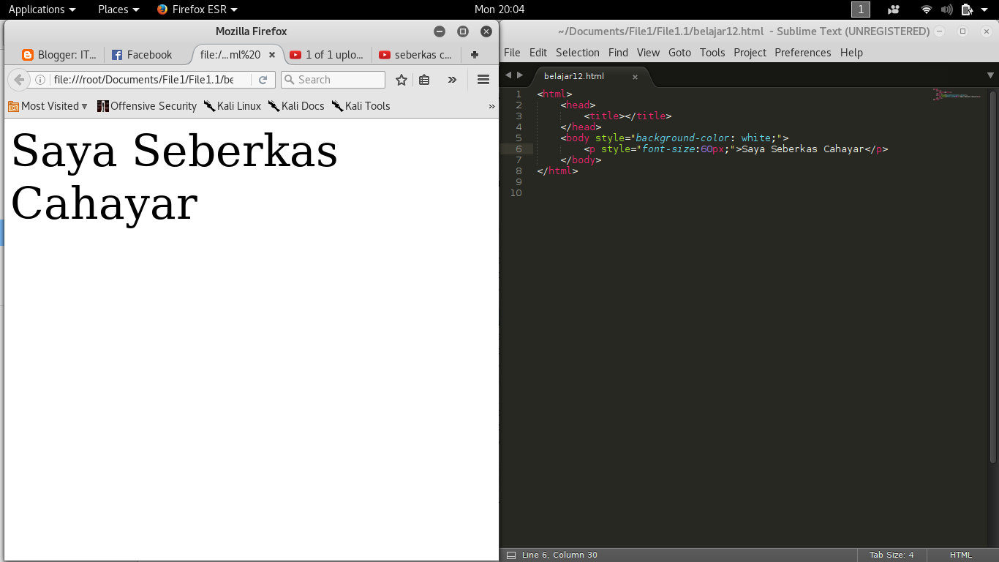Click the network icon in the top bar

926,10
